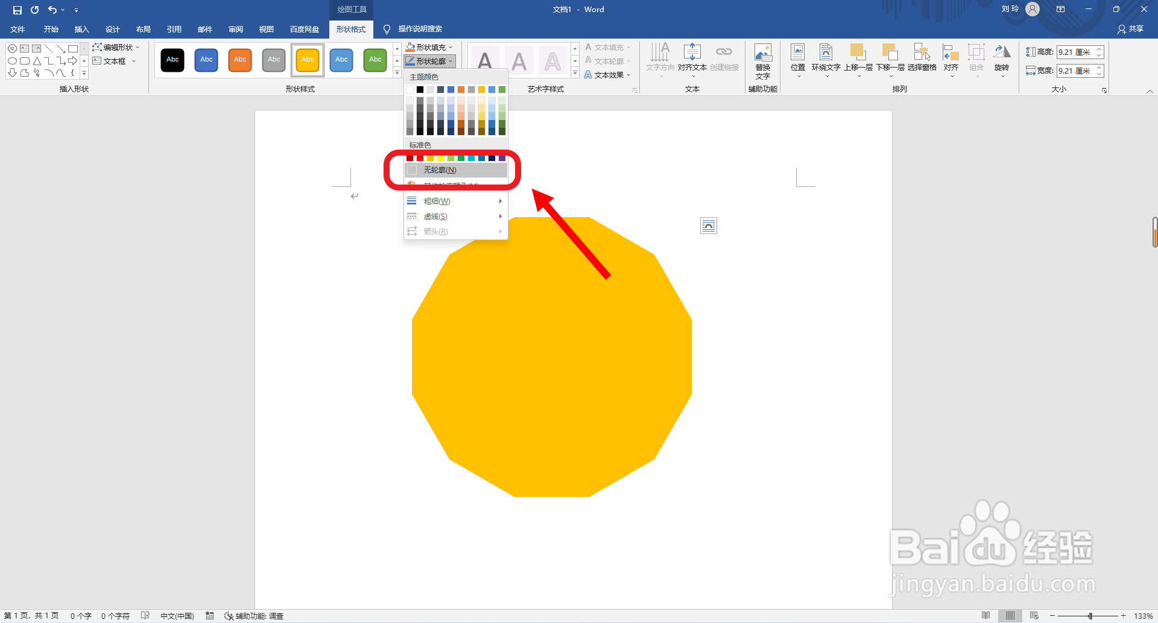The height and width of the screenshot is (623, 1158).
Task: Switch to 视图 (View) tab
Action: pos(266,29)
